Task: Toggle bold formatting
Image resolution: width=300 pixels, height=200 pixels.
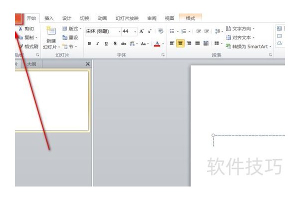Action: coord(89,43)
